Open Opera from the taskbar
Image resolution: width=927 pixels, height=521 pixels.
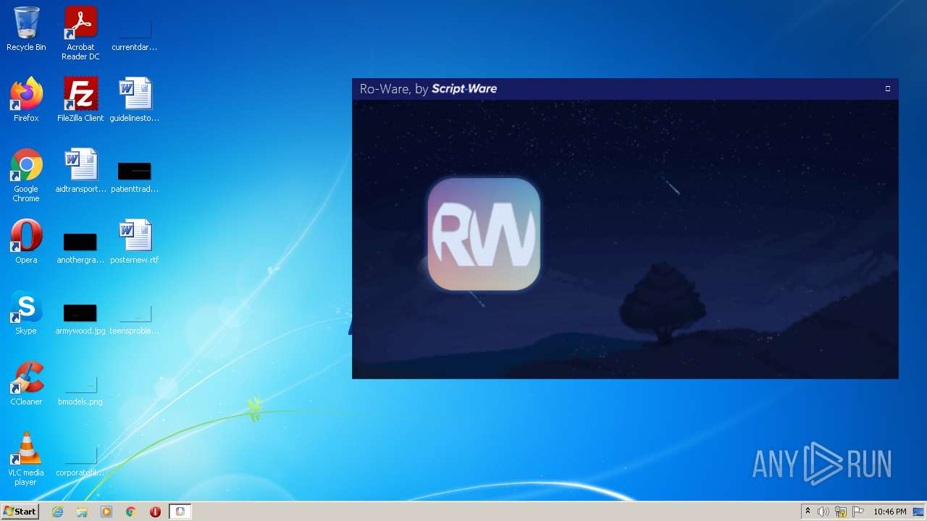tap(155, 512)
